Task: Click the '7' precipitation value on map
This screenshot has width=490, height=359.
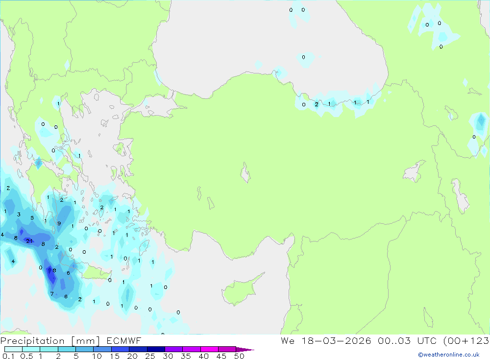Action: (x=52, y=294)
